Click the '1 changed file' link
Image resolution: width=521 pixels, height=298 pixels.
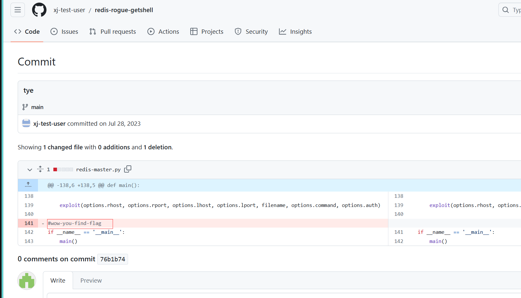tap(63, 147)
